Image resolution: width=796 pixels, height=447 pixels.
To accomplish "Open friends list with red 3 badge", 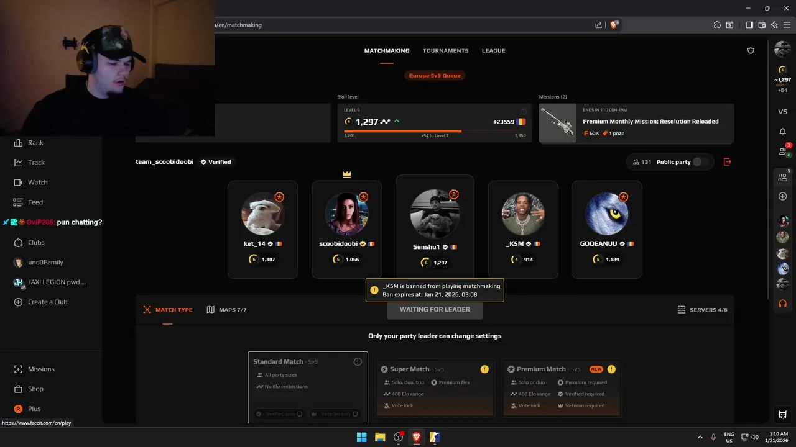I will (x=784, y=150).
